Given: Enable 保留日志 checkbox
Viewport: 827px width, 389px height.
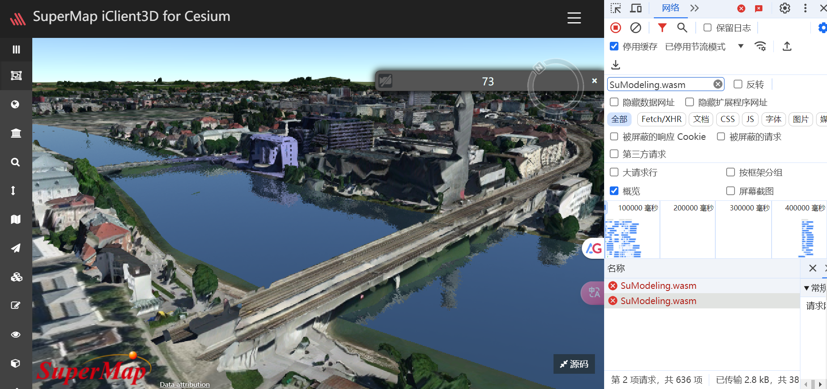Looking at the screenshot, I should coord(707,27).
